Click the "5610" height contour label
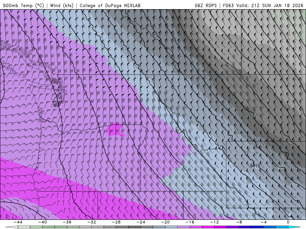The width and height of the screenshot is (306, 229). pyautogui.click(x=255, y=166)
